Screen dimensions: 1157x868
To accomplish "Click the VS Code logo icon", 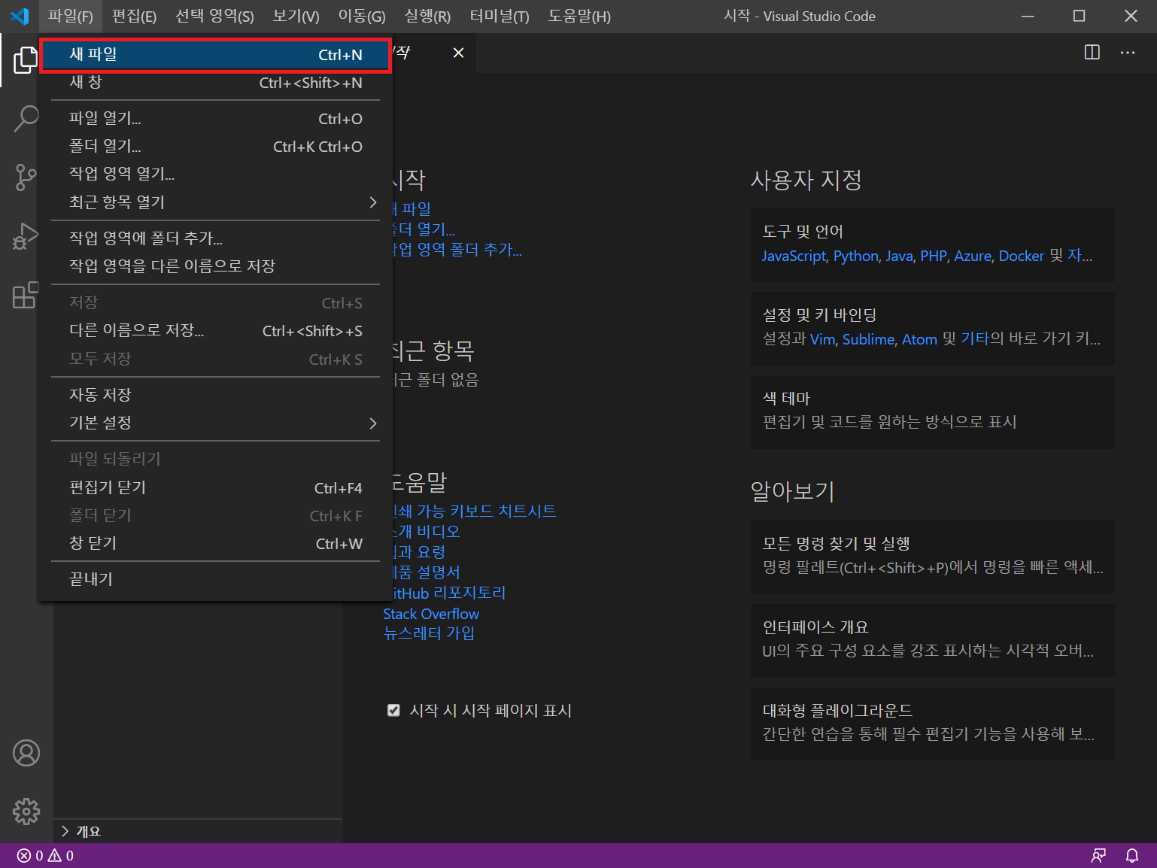I will 20,16.
